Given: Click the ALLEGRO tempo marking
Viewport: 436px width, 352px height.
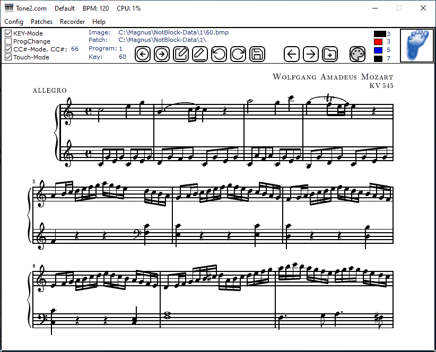Looking at the screenshot, I should 50,91.
